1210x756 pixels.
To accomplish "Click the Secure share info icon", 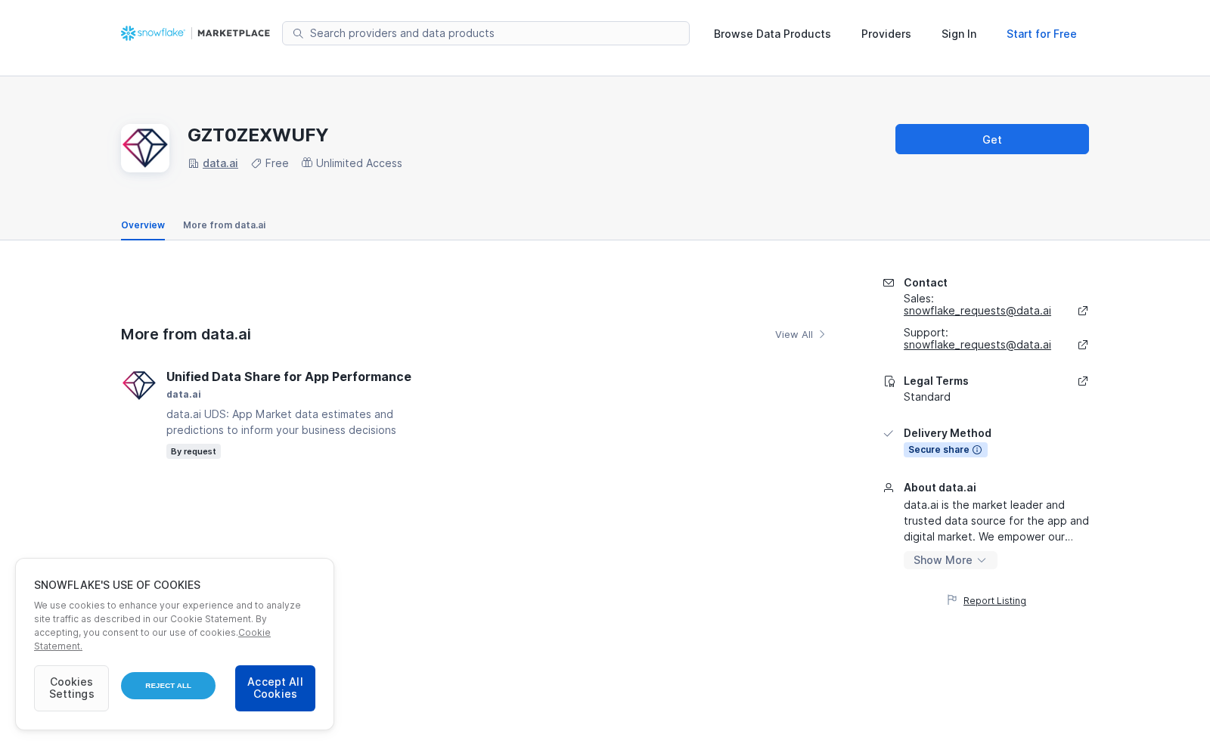I will click(977, 450).
